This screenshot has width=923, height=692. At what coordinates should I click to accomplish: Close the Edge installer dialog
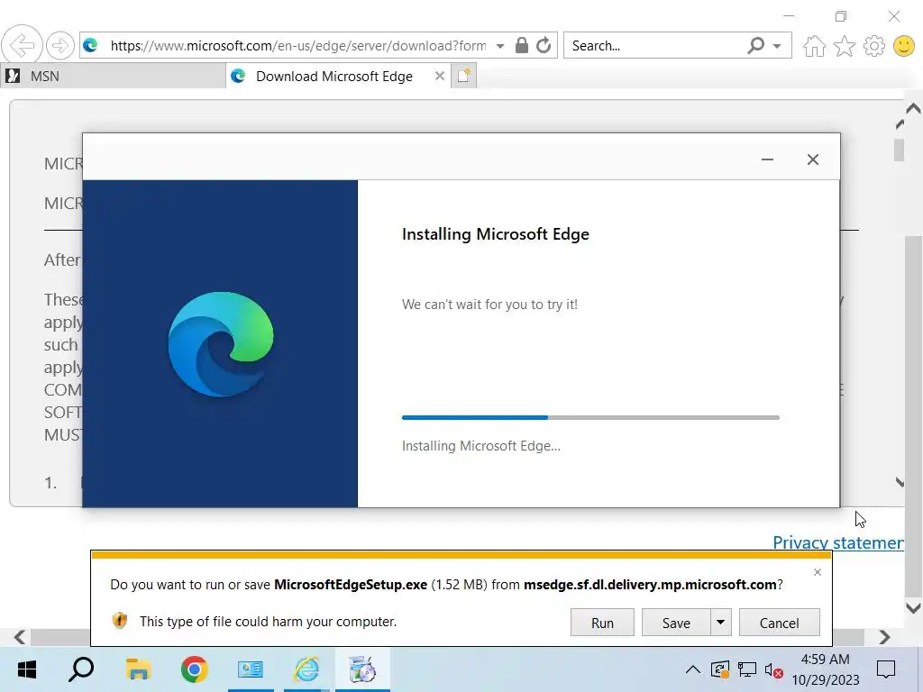[x=813, y=159]
